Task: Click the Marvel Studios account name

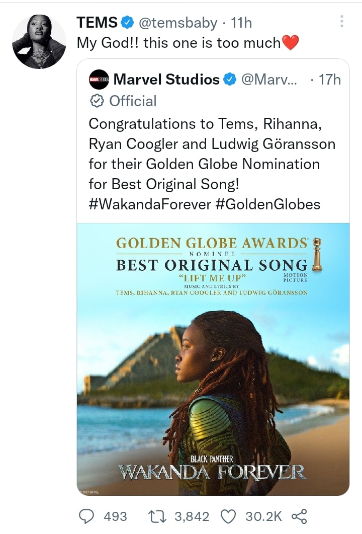Action: point(166,80)
